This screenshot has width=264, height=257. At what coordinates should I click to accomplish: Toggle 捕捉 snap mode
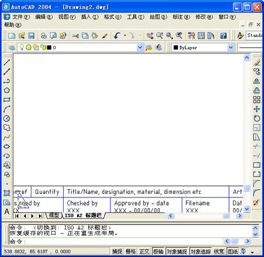[117, 251]
